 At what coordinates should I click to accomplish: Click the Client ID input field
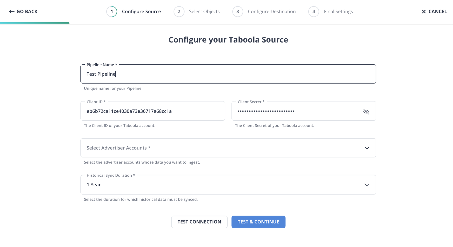153,111
